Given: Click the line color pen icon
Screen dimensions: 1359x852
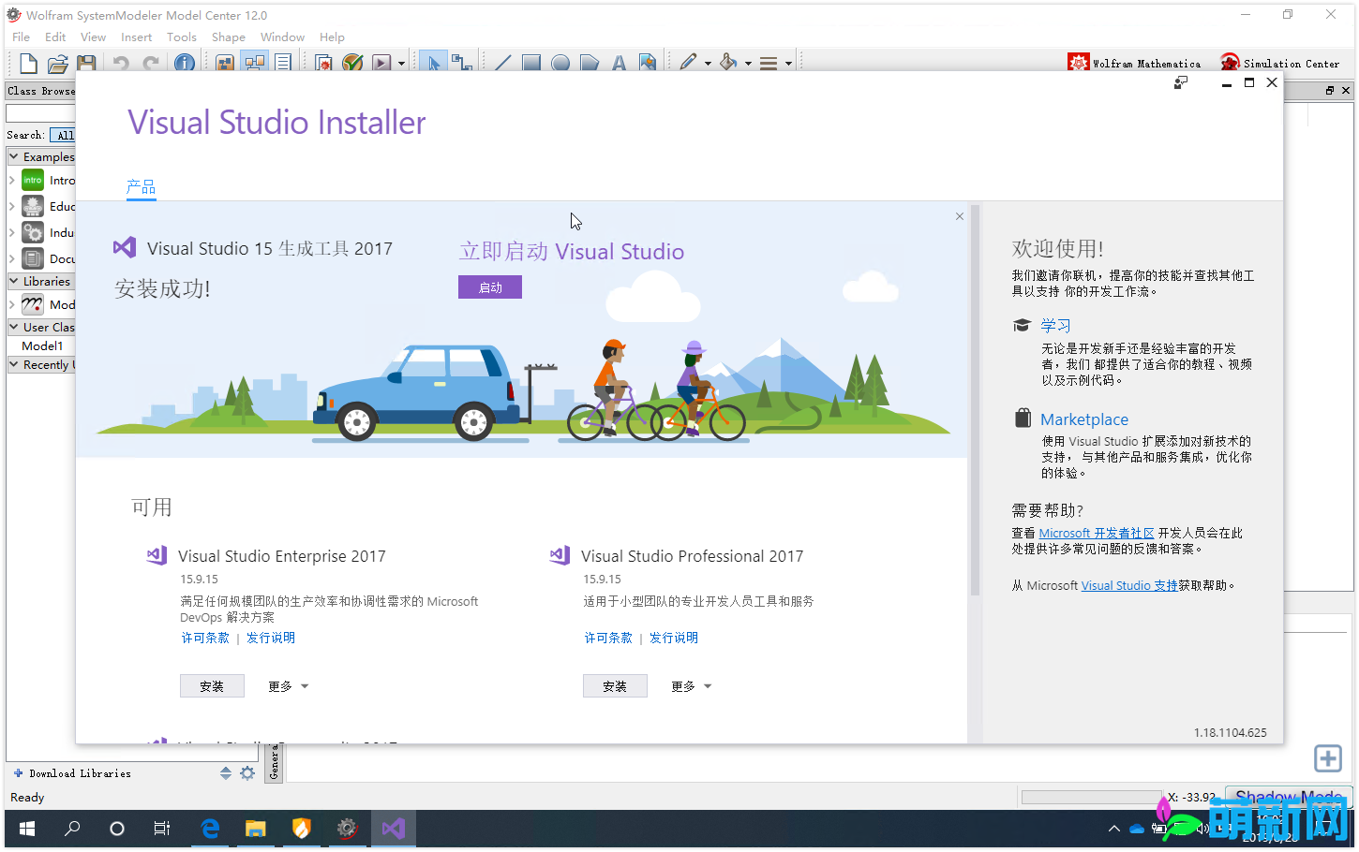Looking at the screenshot, I should tap(688, 63).
